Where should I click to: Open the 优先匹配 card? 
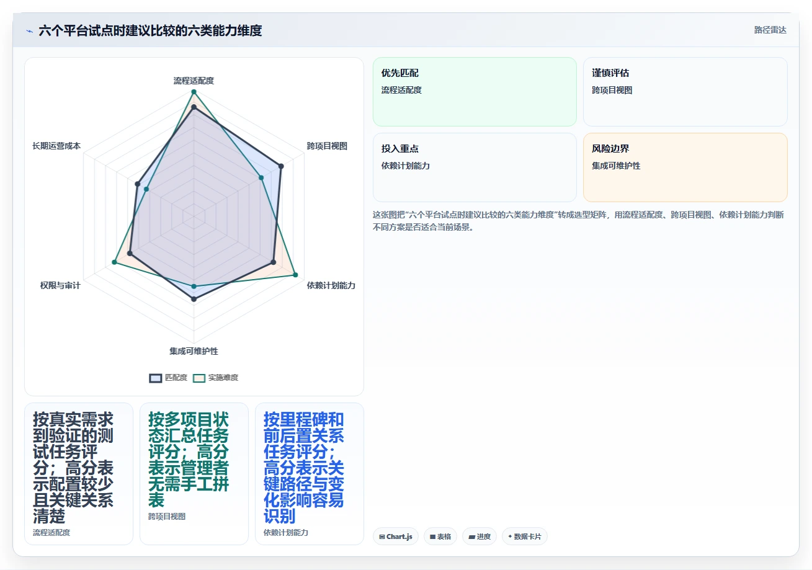coord(475,92)
